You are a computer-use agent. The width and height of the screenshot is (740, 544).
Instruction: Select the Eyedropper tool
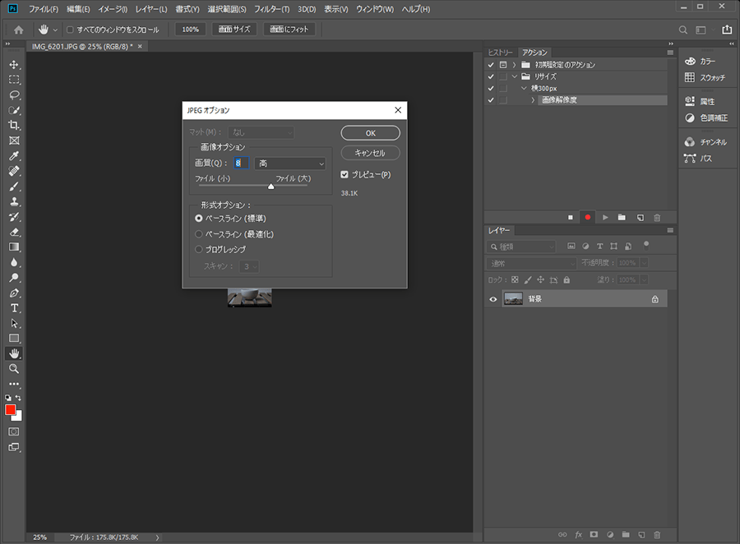[14, 156]
